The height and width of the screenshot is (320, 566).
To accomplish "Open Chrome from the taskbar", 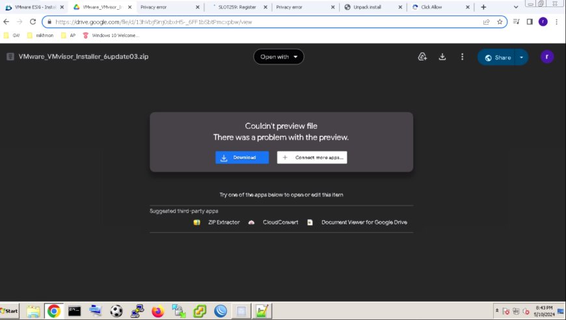I will [54, 311].
